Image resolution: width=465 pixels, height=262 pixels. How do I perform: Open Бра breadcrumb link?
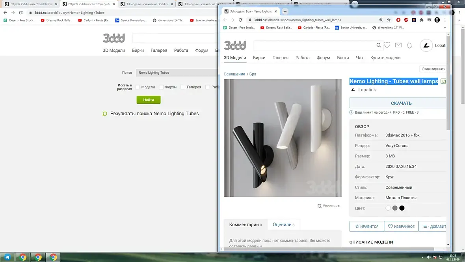tap(253, 74)
